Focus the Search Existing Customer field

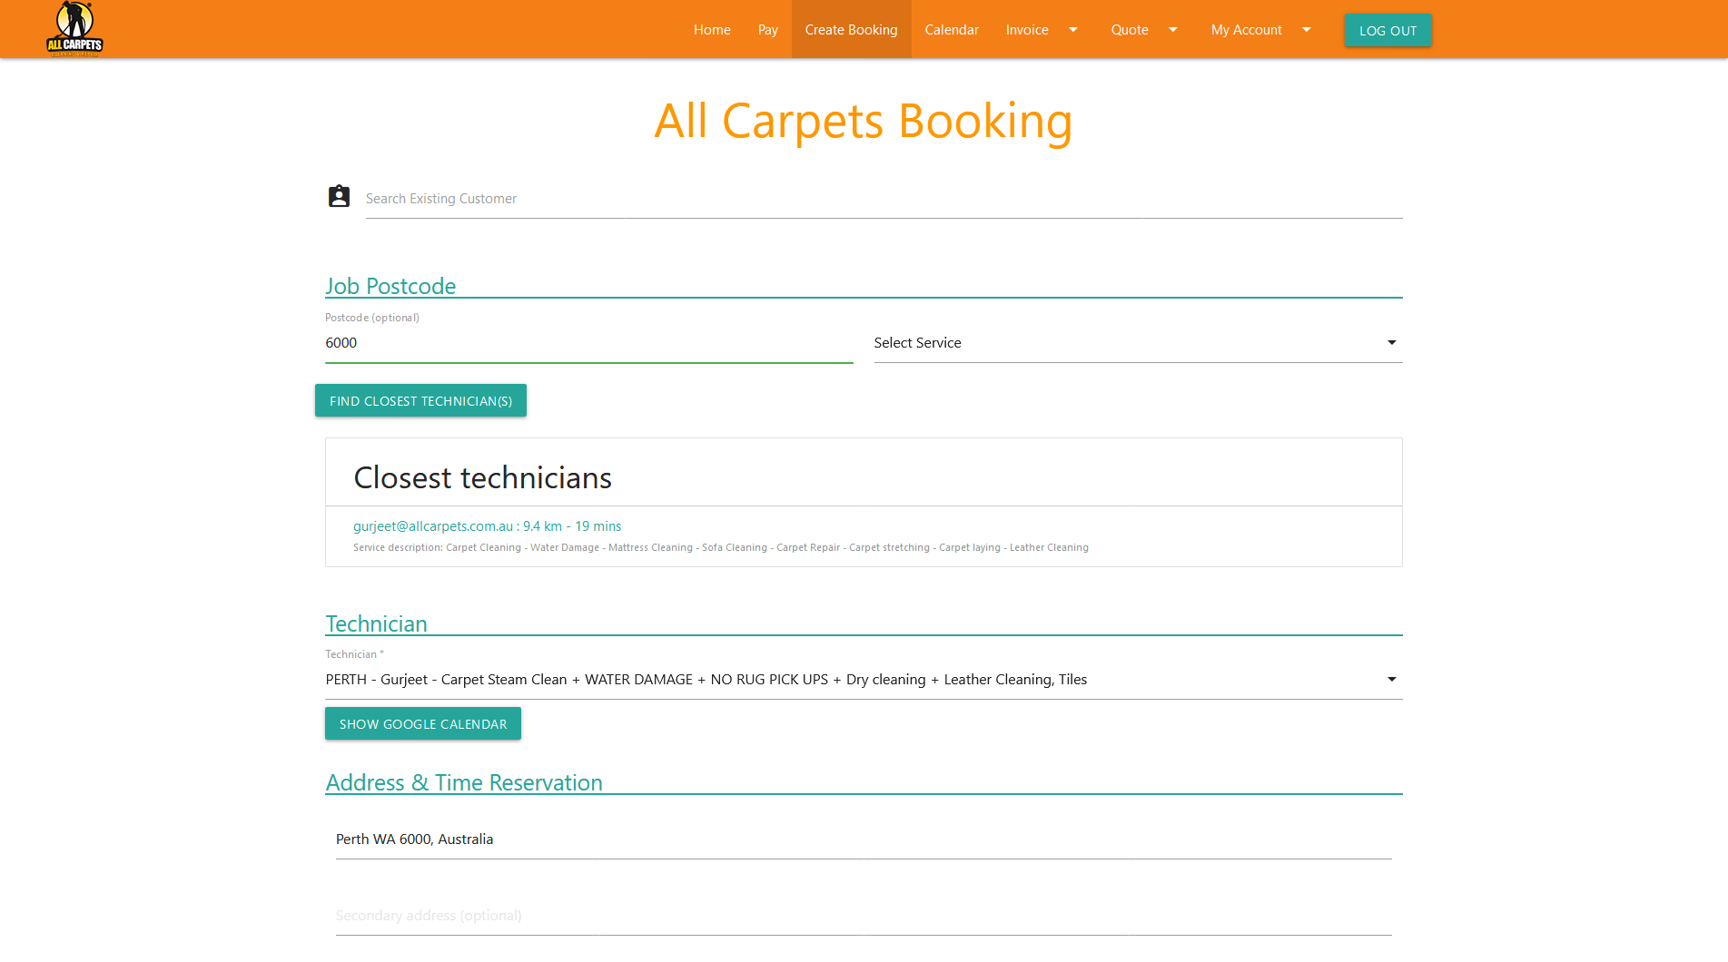pyautogui.click(x=884, y=199)
